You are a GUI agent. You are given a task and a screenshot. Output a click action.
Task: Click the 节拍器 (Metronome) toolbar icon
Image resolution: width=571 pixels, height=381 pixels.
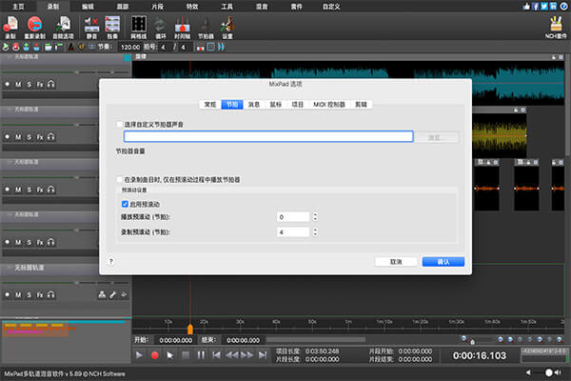click(205, 24)
